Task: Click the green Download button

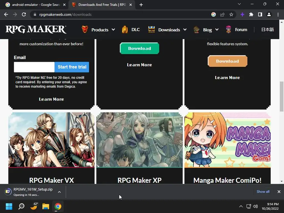Action: 140,48
